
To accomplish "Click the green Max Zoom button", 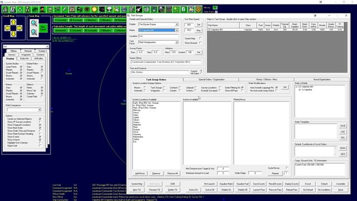I will click(44, 28).
